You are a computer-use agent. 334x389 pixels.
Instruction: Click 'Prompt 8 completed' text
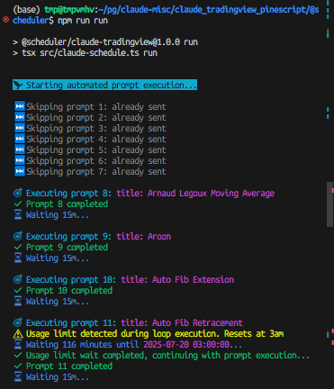67,204
